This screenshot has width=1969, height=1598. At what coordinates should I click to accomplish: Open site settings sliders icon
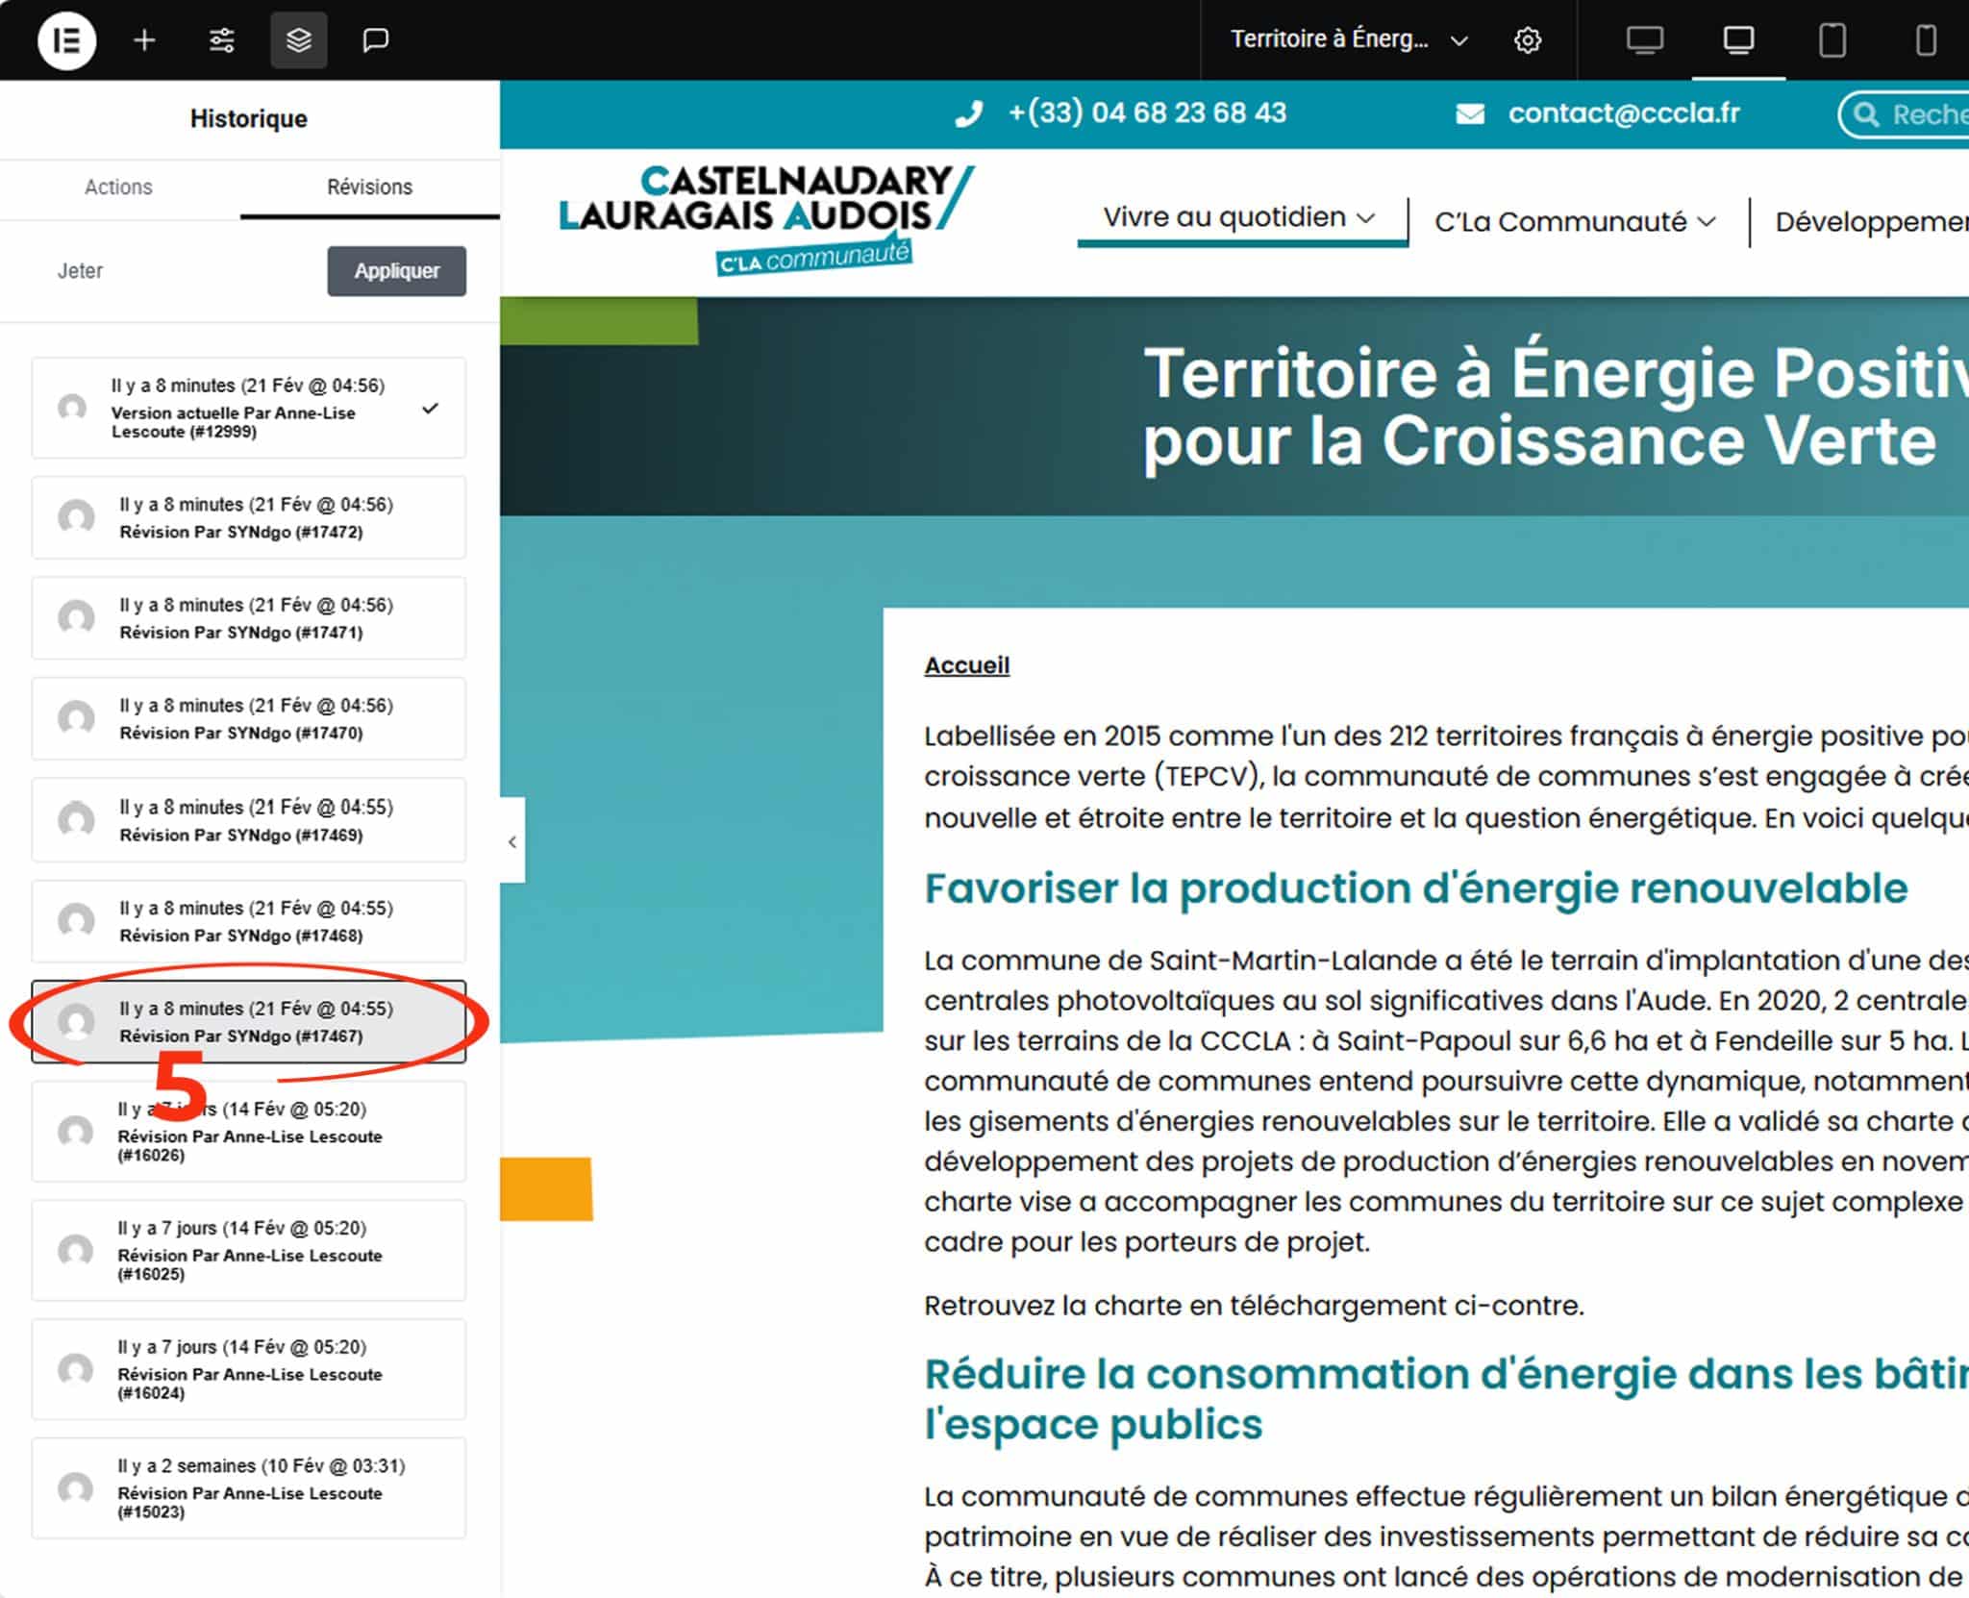[x=222, y=40]
